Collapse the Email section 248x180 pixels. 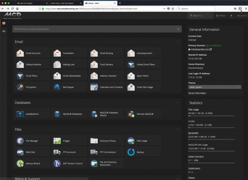click(x=178, y=42)
